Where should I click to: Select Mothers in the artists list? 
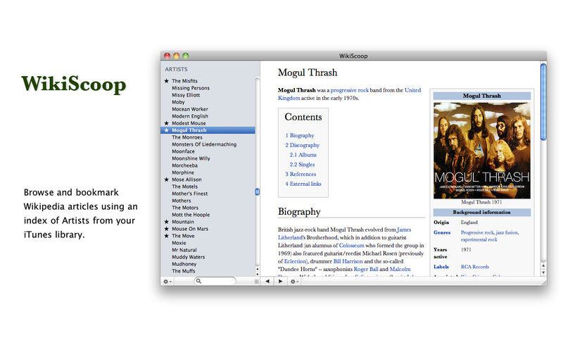click(182, 201)
